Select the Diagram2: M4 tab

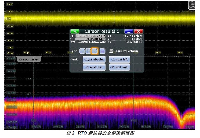click(29, 60)
